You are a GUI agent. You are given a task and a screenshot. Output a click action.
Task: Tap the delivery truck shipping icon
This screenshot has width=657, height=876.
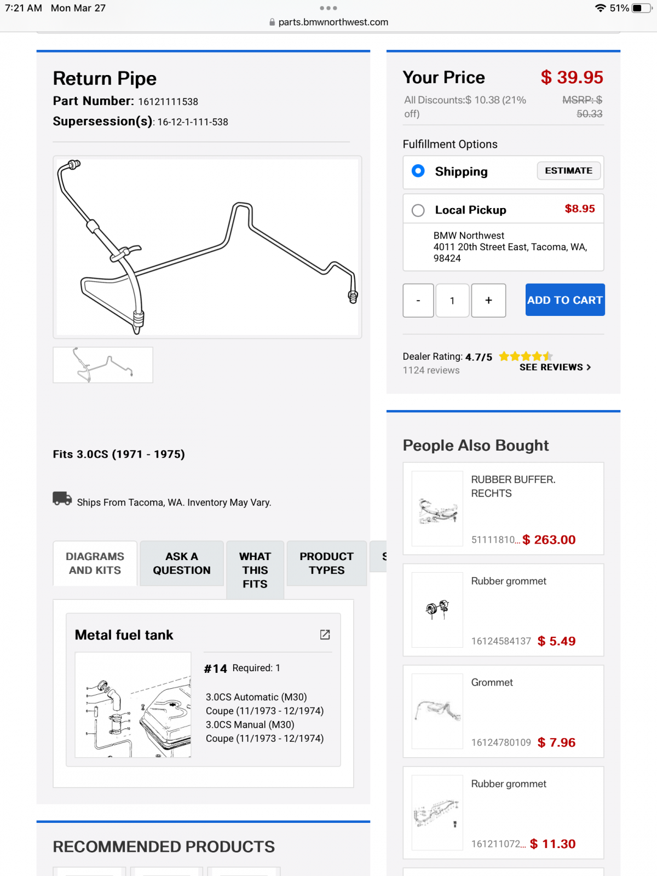[62, 498]
